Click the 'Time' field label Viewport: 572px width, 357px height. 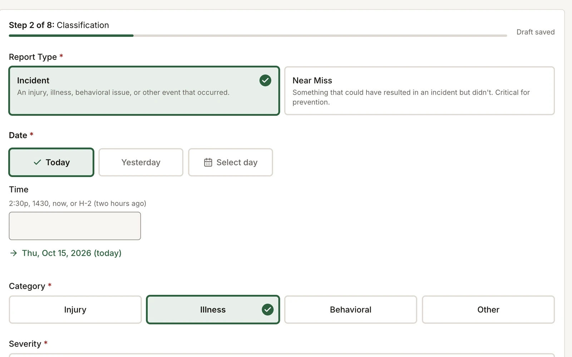(19, 190)
